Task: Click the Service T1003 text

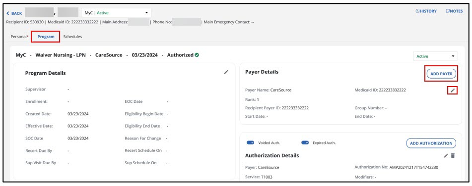Action: 259,177
